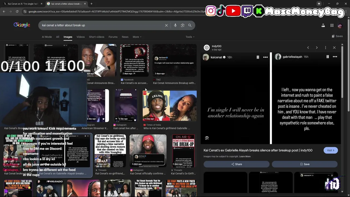
Task: Click the Visit button
Action: [x=331, y=150]
